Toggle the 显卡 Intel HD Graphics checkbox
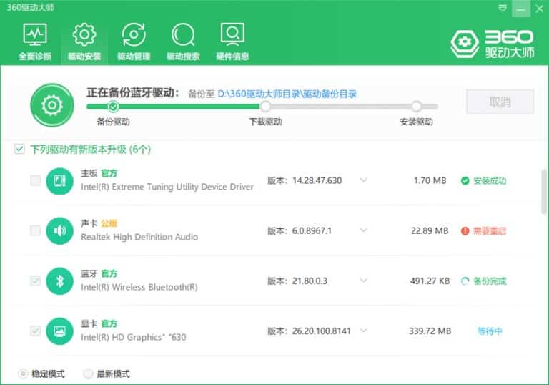This screenshot has height=385, width=549. coord(35,331)
